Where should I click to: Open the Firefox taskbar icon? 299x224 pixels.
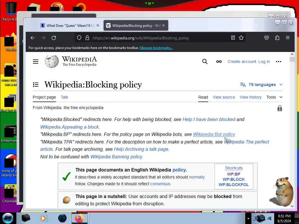click(x=79, y=218)
